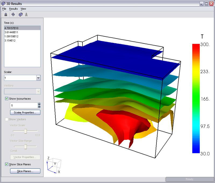This screenshot has height=183, width=215.
Task: Click the 3D Results window title icon
Action: 3,4
